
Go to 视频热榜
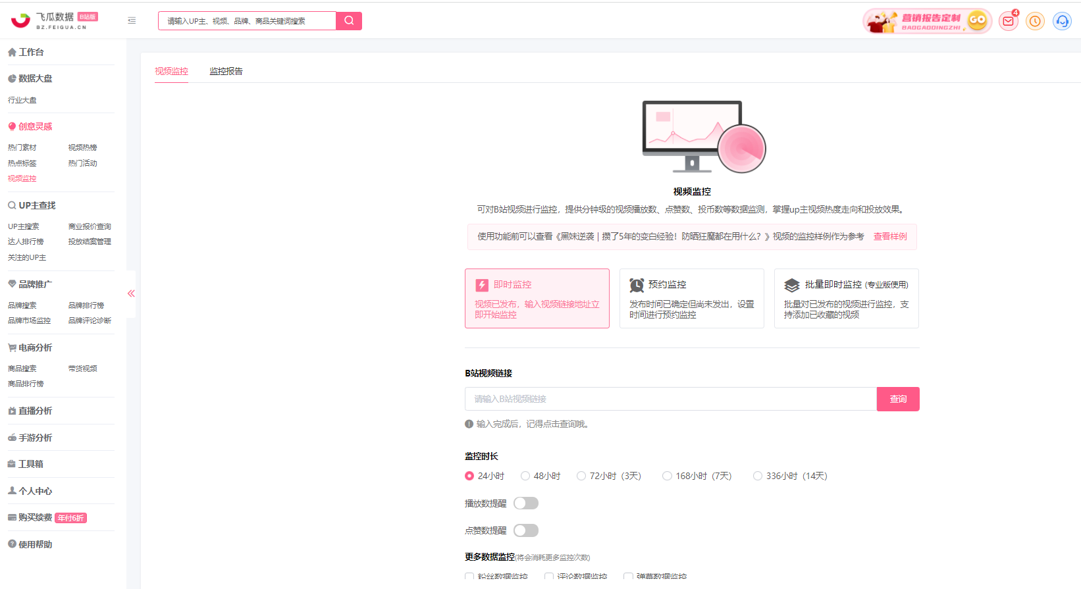click(82, 147)
